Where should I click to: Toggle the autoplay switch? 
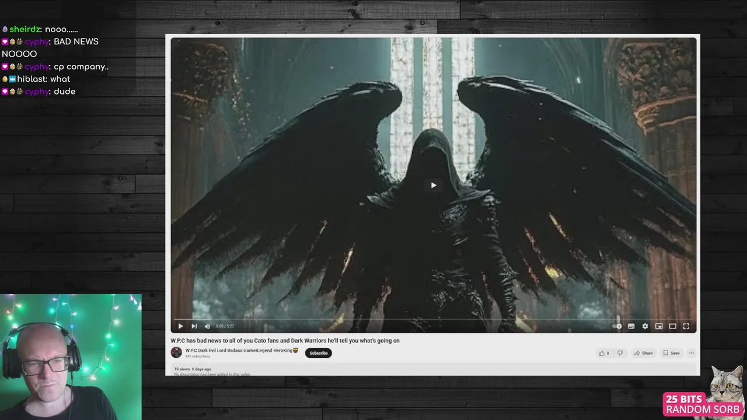pyautogui.click(x=617, y=326)
